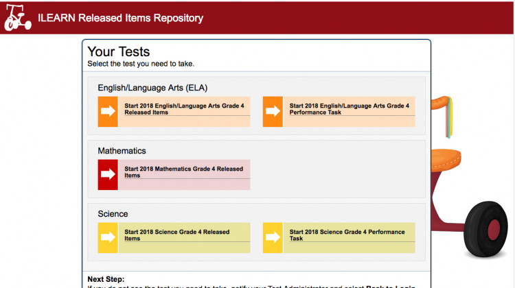The height and width of the screenshot is (288, 515).
Task: Click the Next Step: label
Action: [x=106, y=279]
